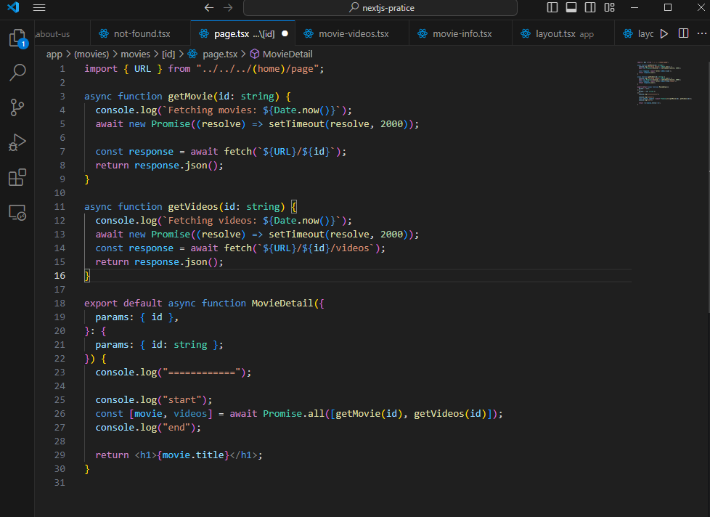710x517 pixels.
Task: Open the Customize Layout icon
Action: pyautogui.click(x=610, y=7)
